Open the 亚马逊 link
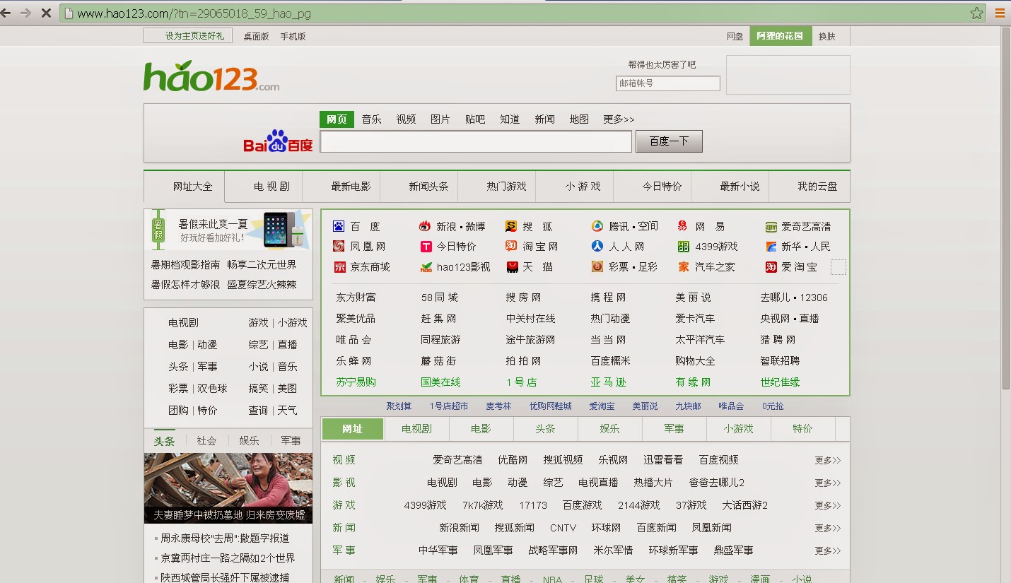This screenshot has width=1011, height=583. [x=609, y=382]
